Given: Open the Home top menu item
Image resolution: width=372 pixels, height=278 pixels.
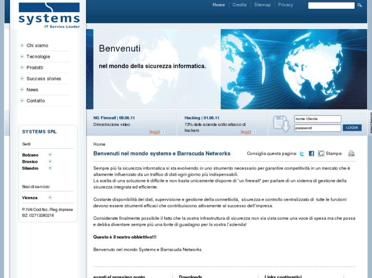Looking at the screenshot, I should tap(218, 5).
